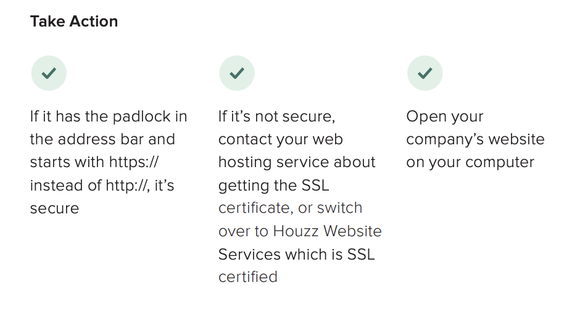The width and height of the screenshot is (585, 317).
Task: Click the final word "secure" in the first step
Action: [54, 208]
